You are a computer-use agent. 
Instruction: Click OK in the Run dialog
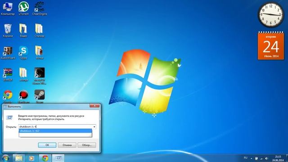click(47, 145)
